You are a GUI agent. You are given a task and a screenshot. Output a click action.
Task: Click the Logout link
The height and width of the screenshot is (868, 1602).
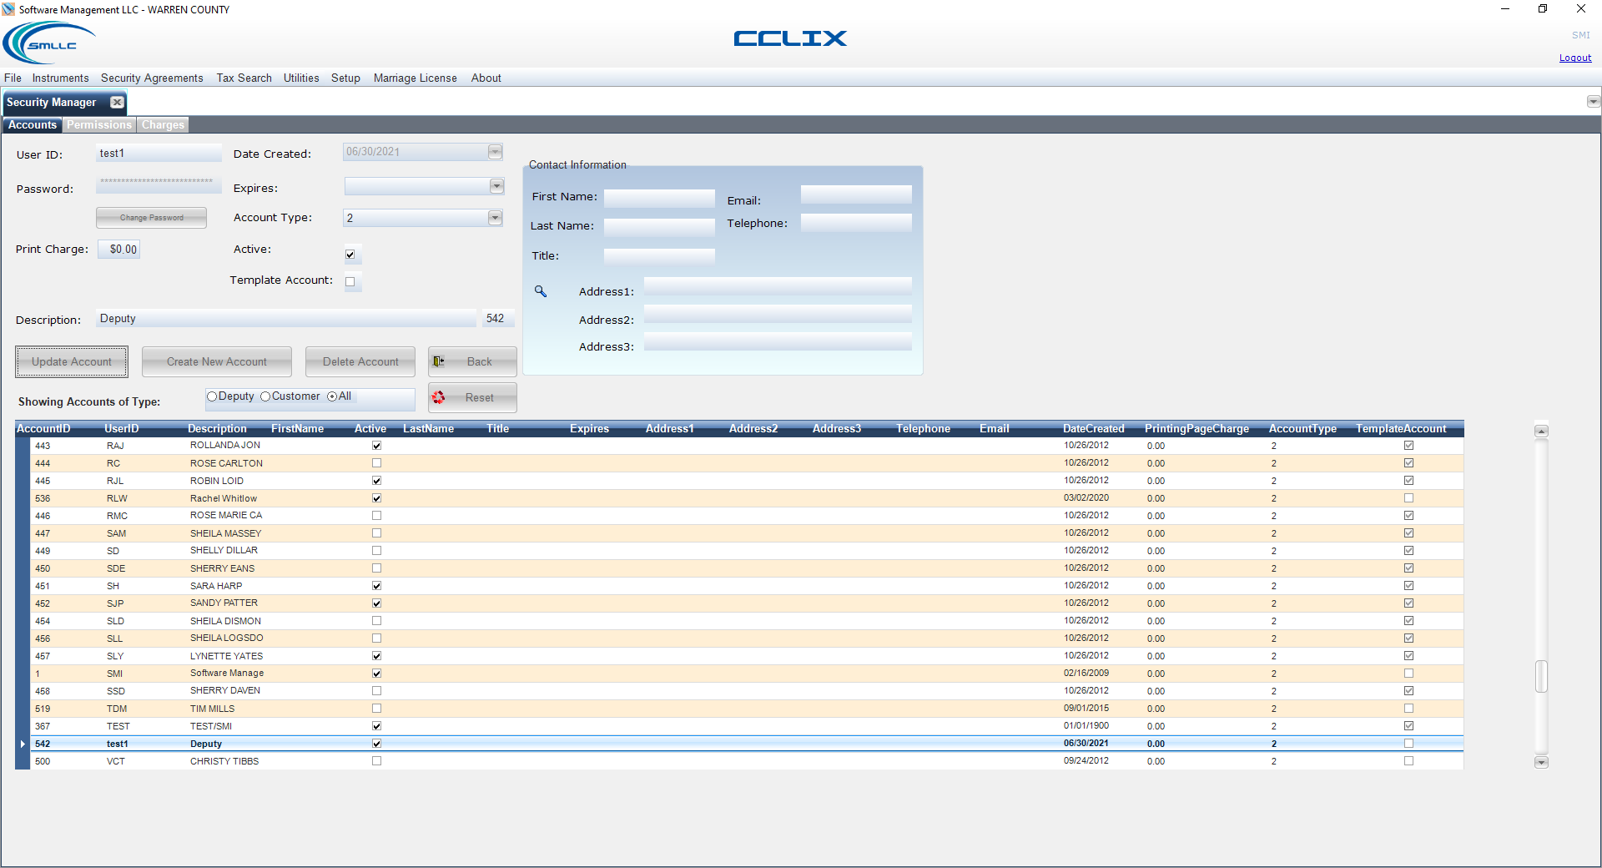click(x=1575, y=58)
